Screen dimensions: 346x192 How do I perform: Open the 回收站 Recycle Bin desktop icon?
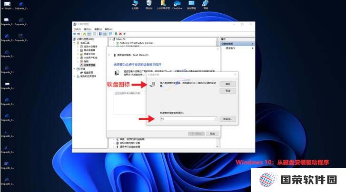click(x=149, y=5)
